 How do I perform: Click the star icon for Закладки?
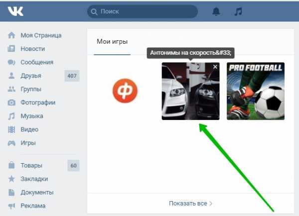[x=11, y=179]
